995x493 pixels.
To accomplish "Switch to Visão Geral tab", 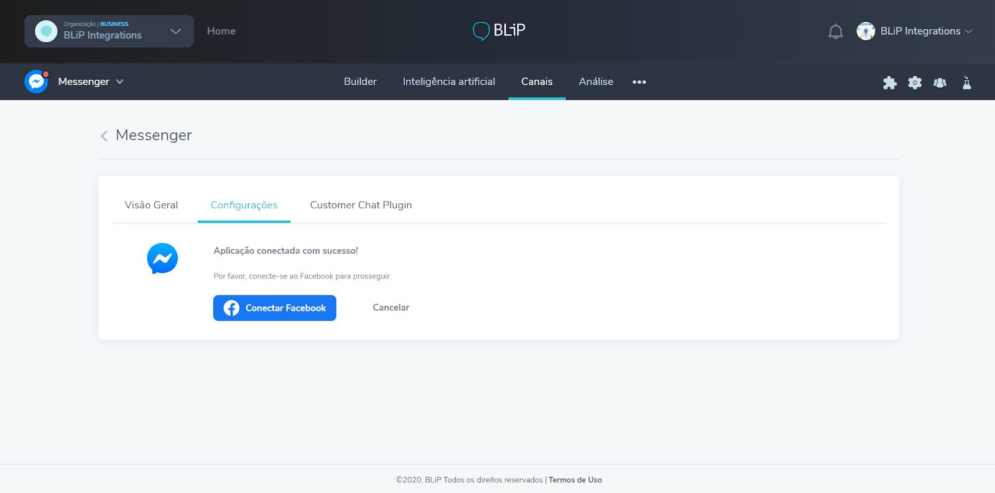I will tap(151, 205).
